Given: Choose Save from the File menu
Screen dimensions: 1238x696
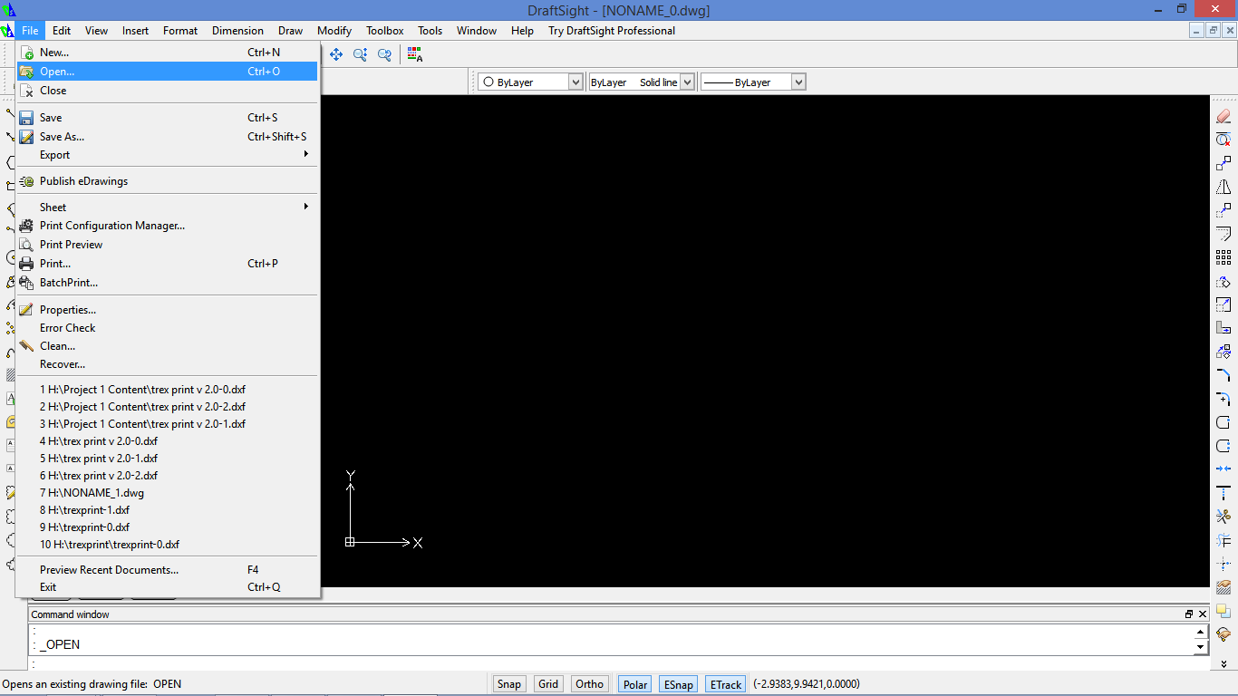Looking at the screenshot, I should 168,118.
